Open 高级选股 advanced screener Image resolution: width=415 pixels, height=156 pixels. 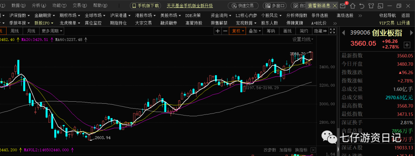point(345,16)
